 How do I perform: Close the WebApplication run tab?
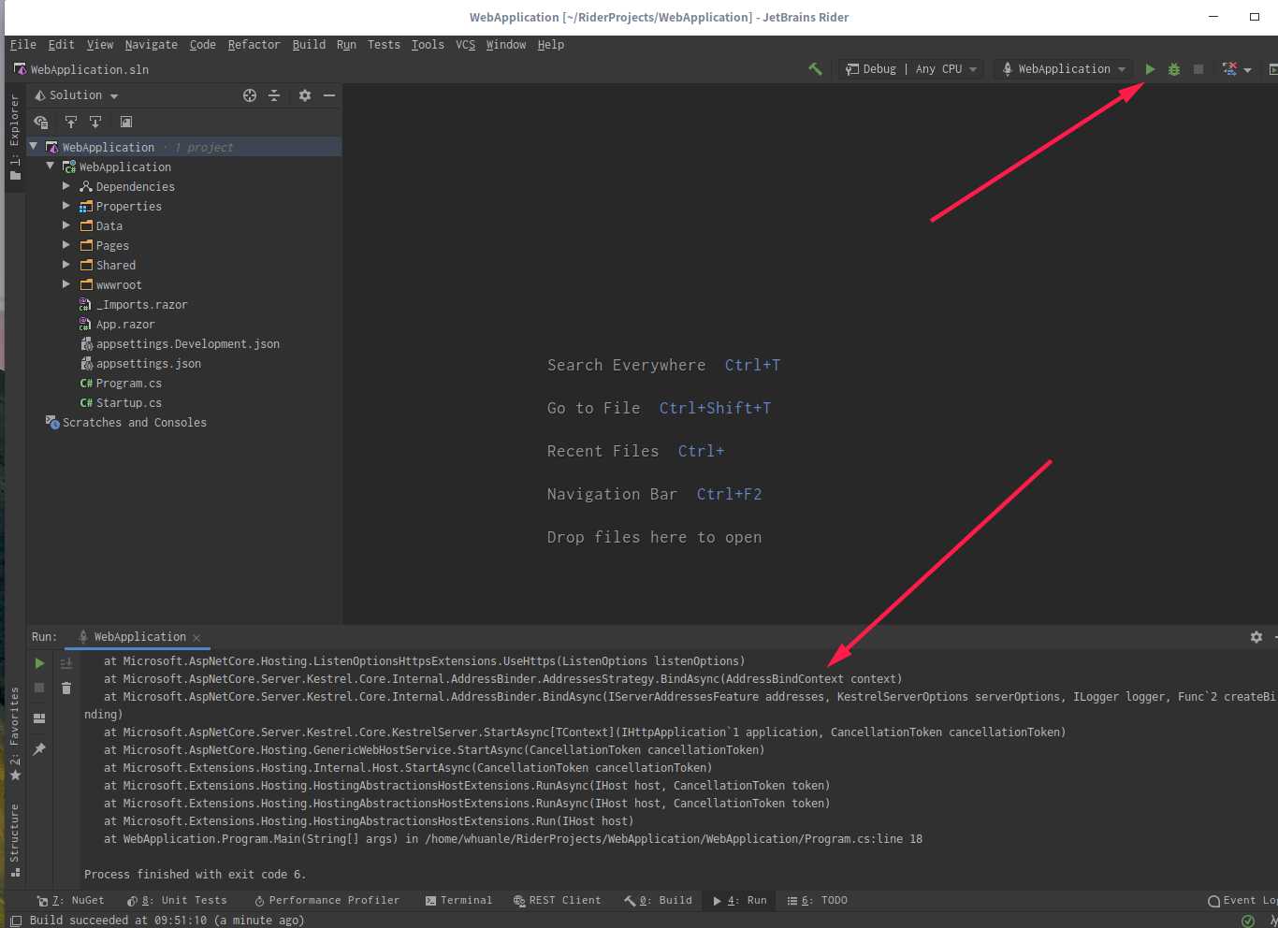(196, 638)
